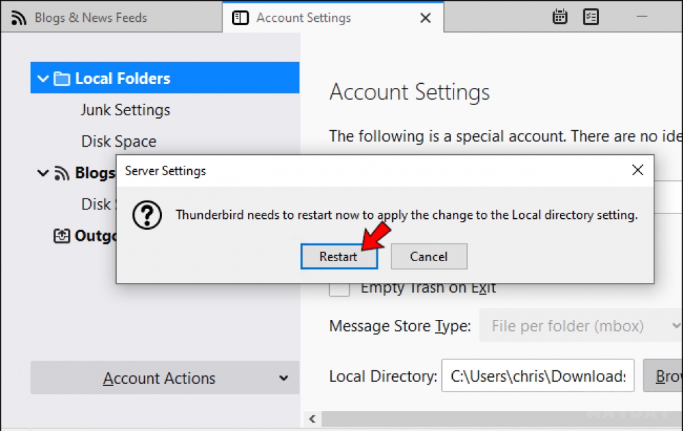Viewport: 683px width, 431px height.
Task: Click the Account Settings tab icon
Action: [240, 18]
